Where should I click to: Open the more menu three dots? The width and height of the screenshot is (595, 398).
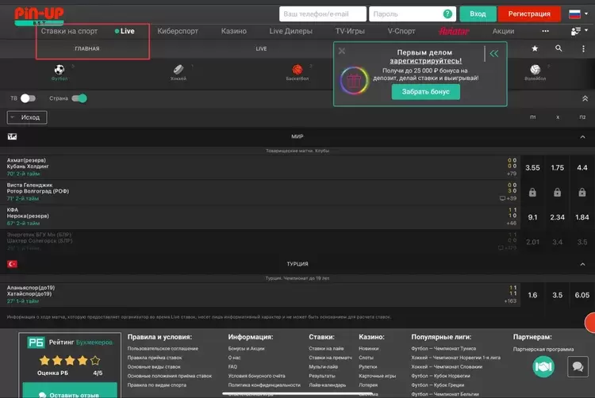(x=545, y=31)
